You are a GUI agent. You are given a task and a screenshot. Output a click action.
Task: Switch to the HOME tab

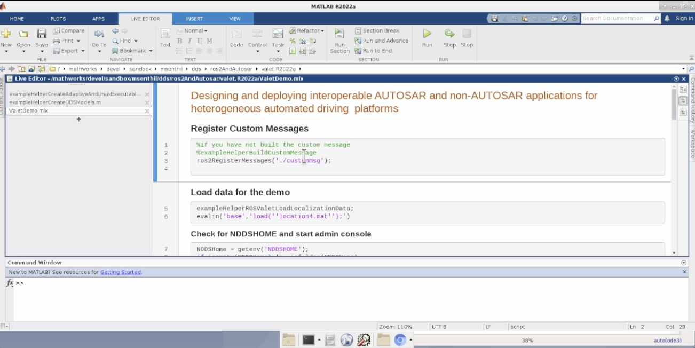[17, 19]
